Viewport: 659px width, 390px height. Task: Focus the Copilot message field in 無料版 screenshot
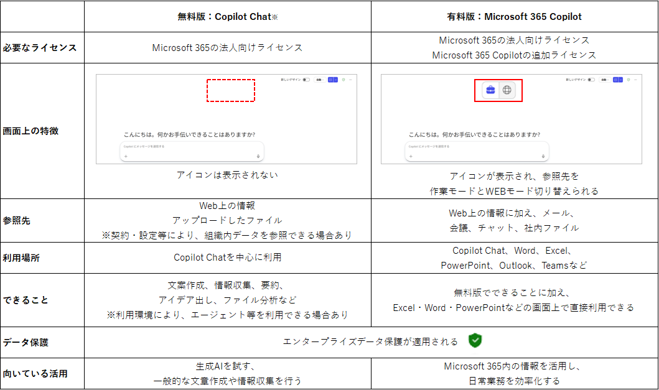pos(192,151)
